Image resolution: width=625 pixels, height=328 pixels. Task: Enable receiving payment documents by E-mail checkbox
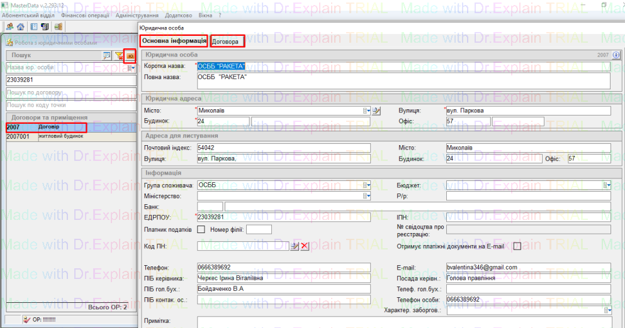[x=517, y=246]
